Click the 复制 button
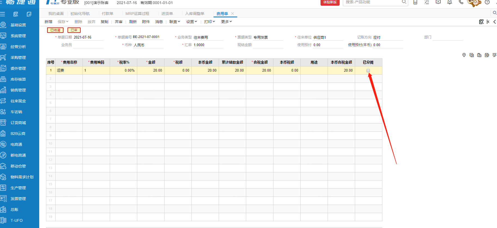The width and height of the screenshot is (497, 228). coord(105,22)
